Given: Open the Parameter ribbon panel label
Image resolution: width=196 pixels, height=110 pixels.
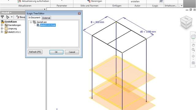Looking at the screenshot, I should tap(62, 5).
